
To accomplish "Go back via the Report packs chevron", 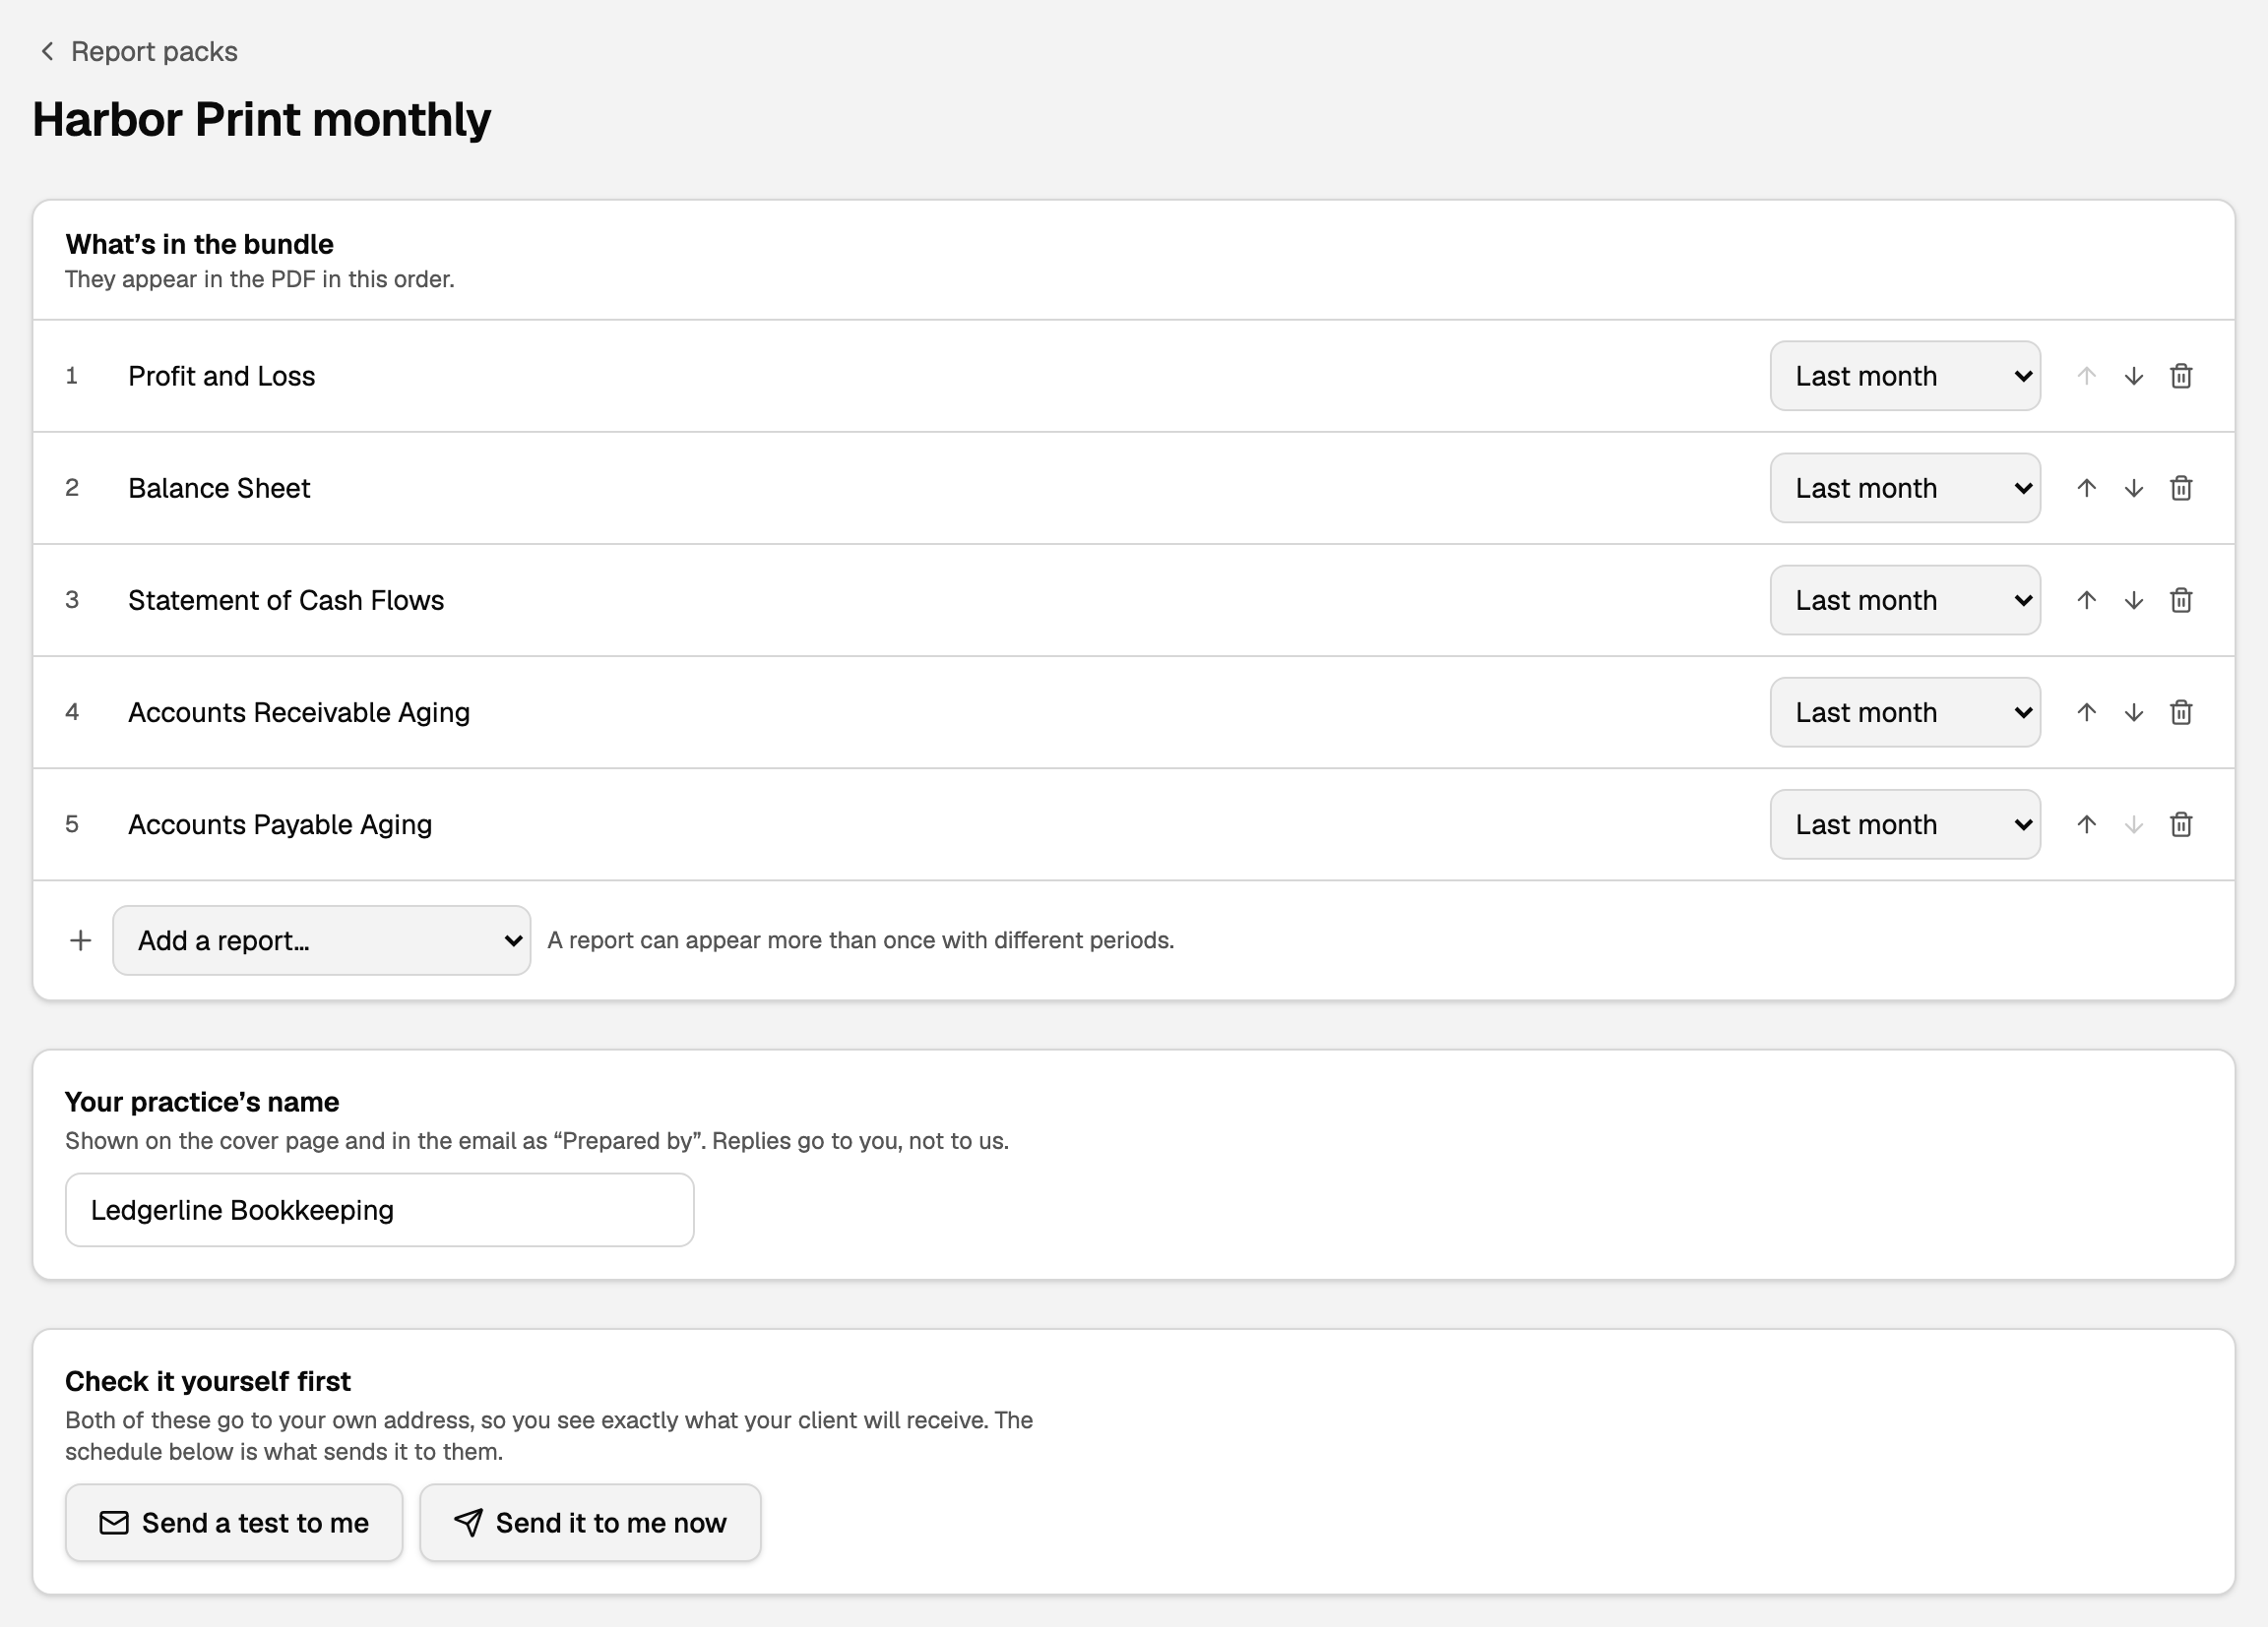I will (47, 51).
